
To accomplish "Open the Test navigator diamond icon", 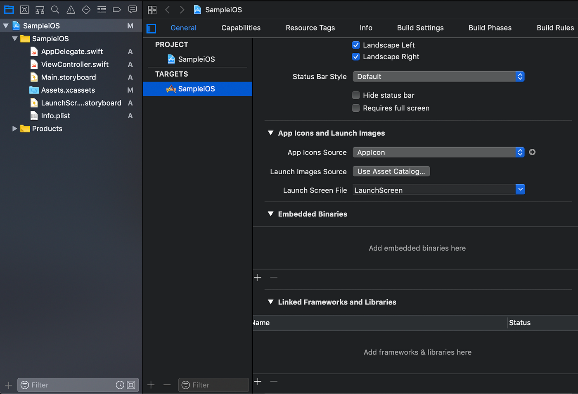I will pos(86,9).
